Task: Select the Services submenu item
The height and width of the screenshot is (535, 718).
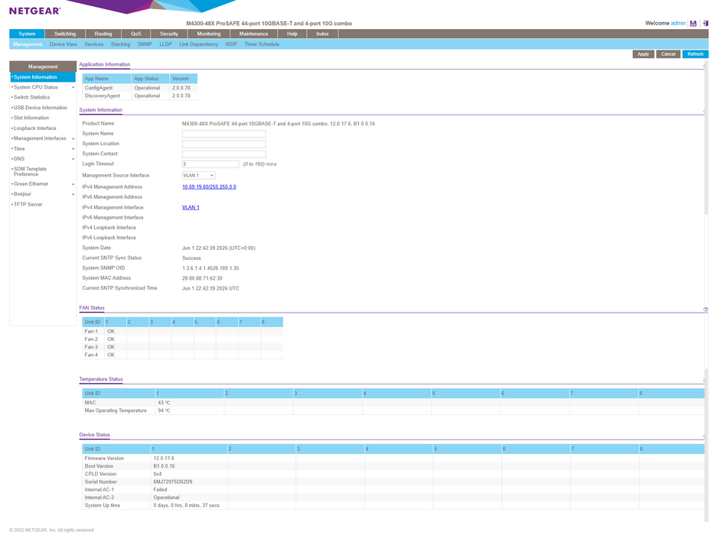Action: pyautogui.click(x=94, y=44)
